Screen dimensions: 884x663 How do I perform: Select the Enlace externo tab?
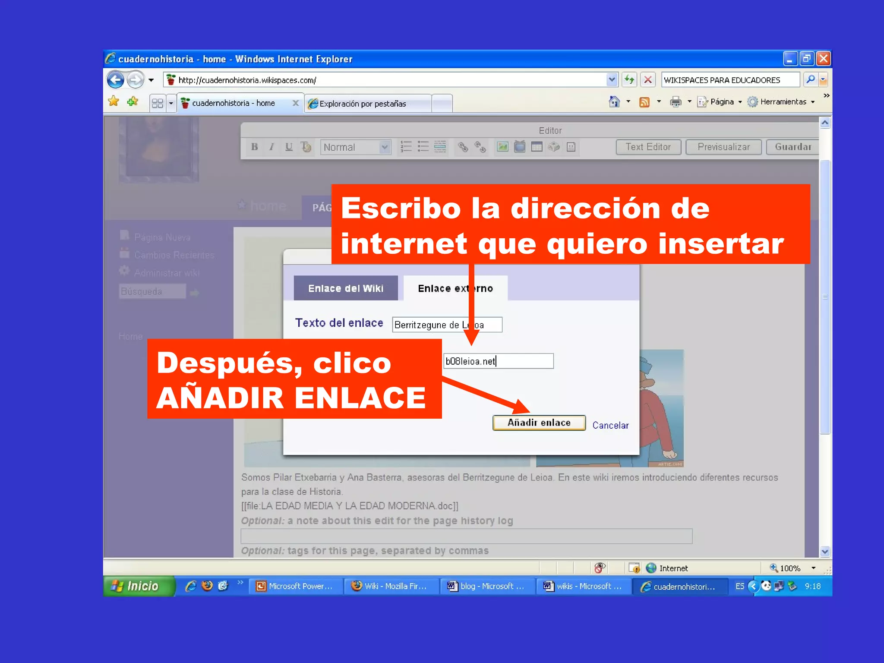pos(455,288)
